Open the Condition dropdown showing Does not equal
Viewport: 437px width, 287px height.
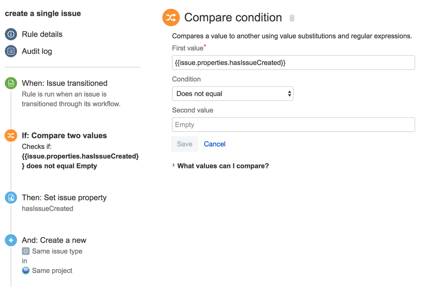click(x=233, y=94)
